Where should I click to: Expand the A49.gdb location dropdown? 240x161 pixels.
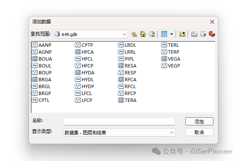pos(124,34)
